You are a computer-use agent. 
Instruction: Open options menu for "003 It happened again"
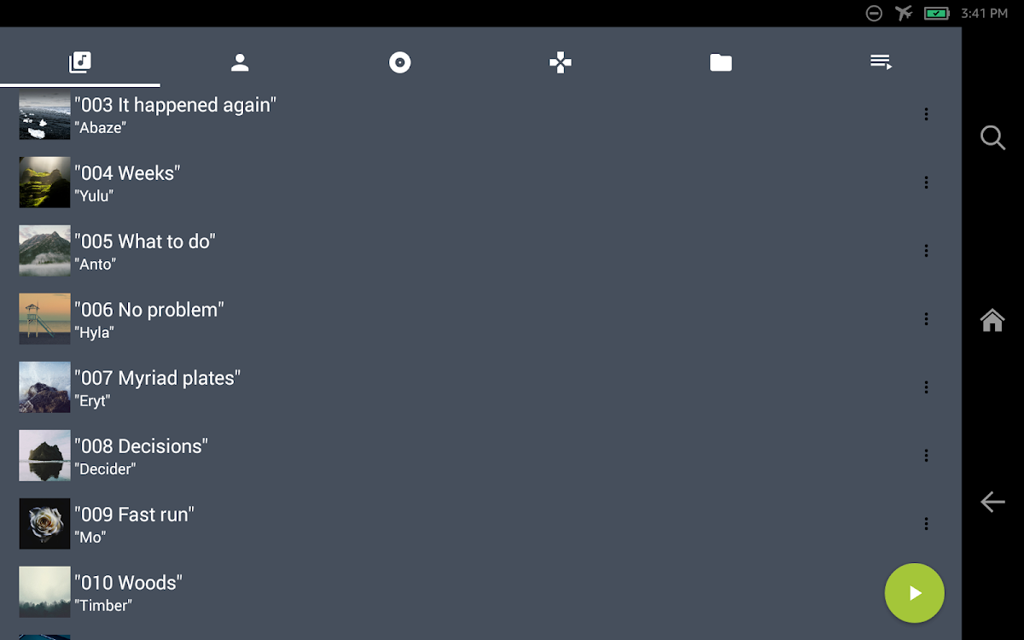click(926, 114)
